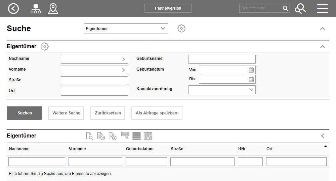Open the map location pin icon
The width and height of the screenshot is (336, 181).
point(53,8)
